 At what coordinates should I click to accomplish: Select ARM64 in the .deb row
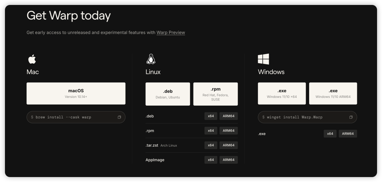pos(228,116)
